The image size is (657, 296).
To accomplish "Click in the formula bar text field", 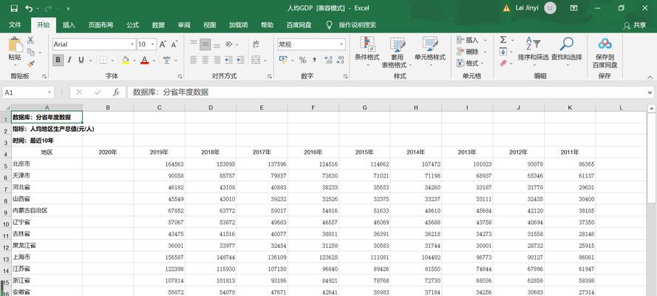I will (386, 92).
